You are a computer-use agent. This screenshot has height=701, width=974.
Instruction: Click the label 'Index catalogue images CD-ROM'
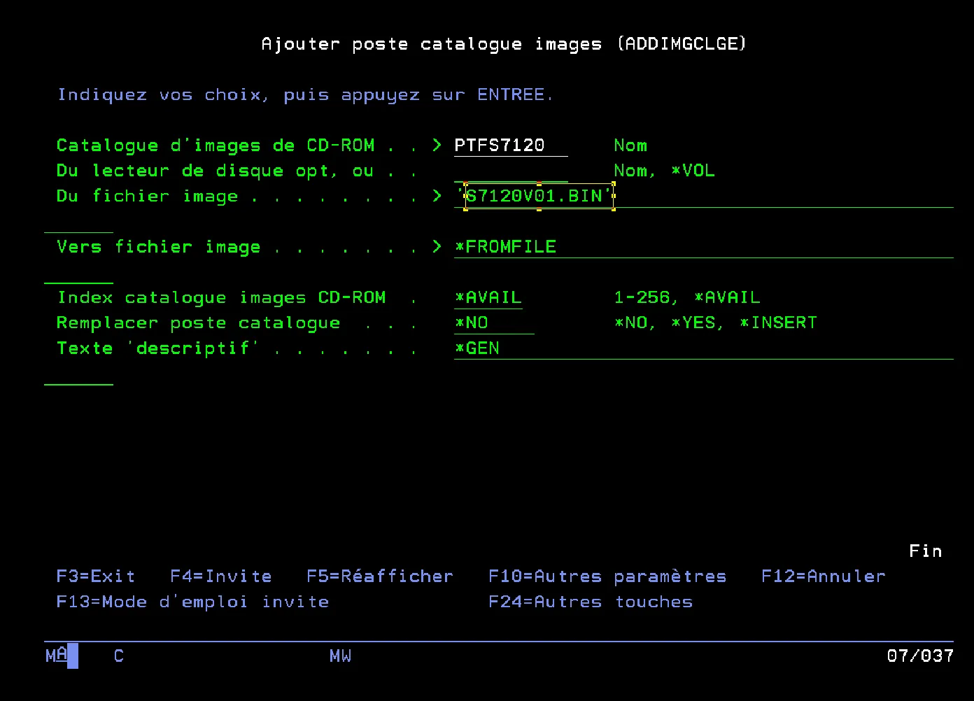221,297
